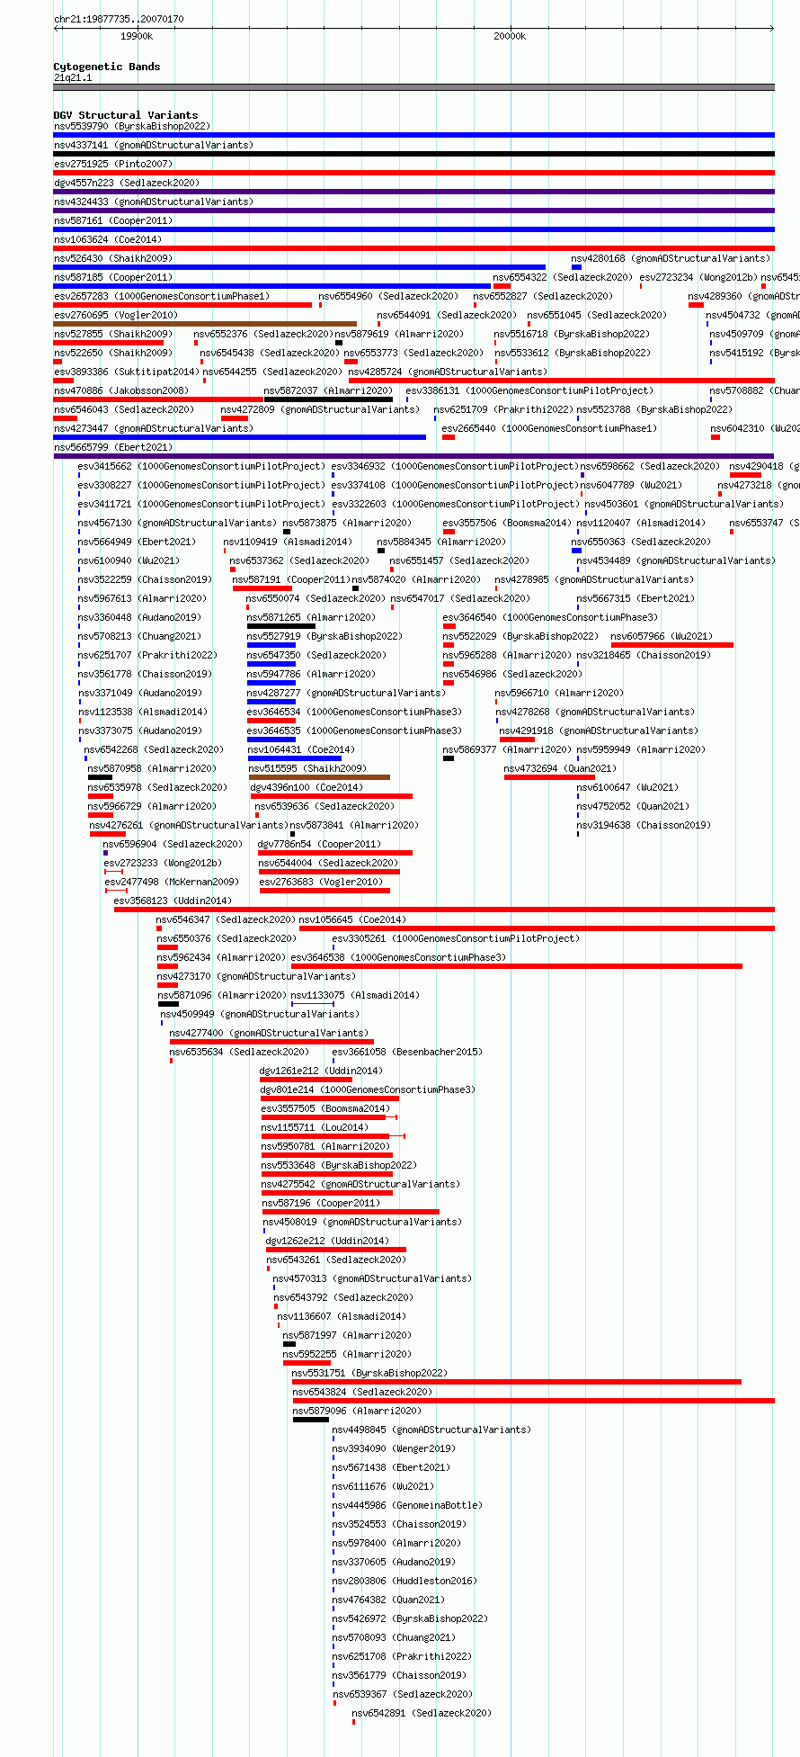
Task: Click the nsv5871265 (Almarri2020) label
Action: coord(312,617)
